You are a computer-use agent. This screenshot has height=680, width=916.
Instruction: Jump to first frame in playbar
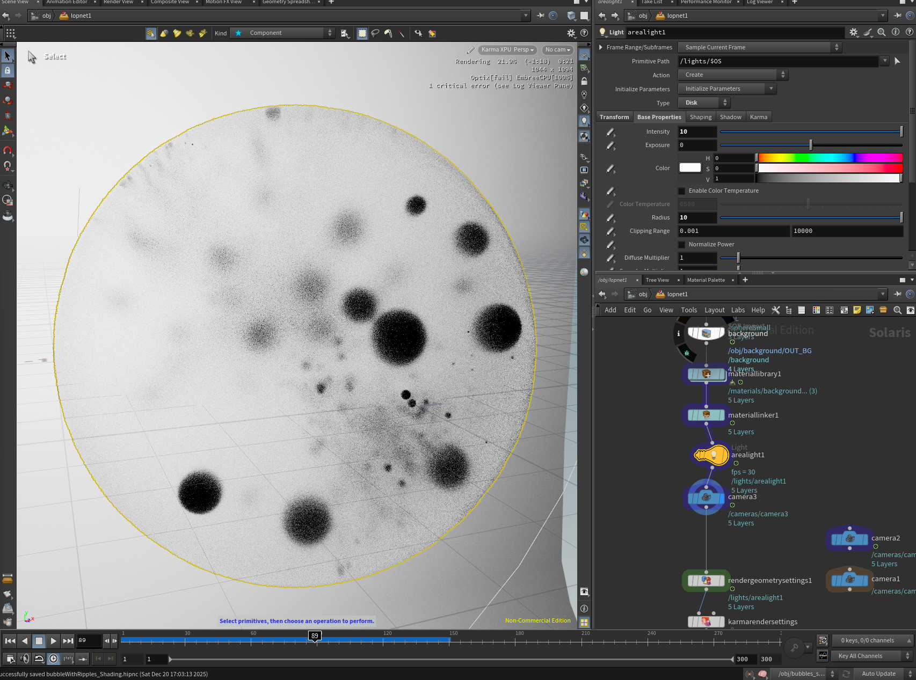pyautogui.click(x=10, y=641)
